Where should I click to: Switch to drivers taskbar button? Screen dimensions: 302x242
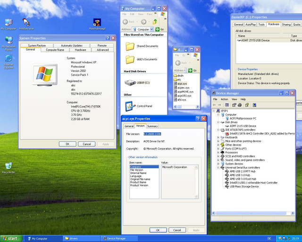(81, 239)
